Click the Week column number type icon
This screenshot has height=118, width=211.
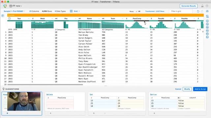click(33, 19)
